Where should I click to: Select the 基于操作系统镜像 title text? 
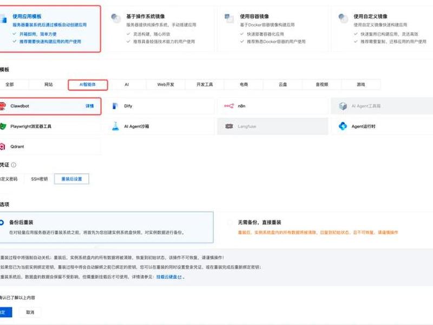(x=146, y=17)
